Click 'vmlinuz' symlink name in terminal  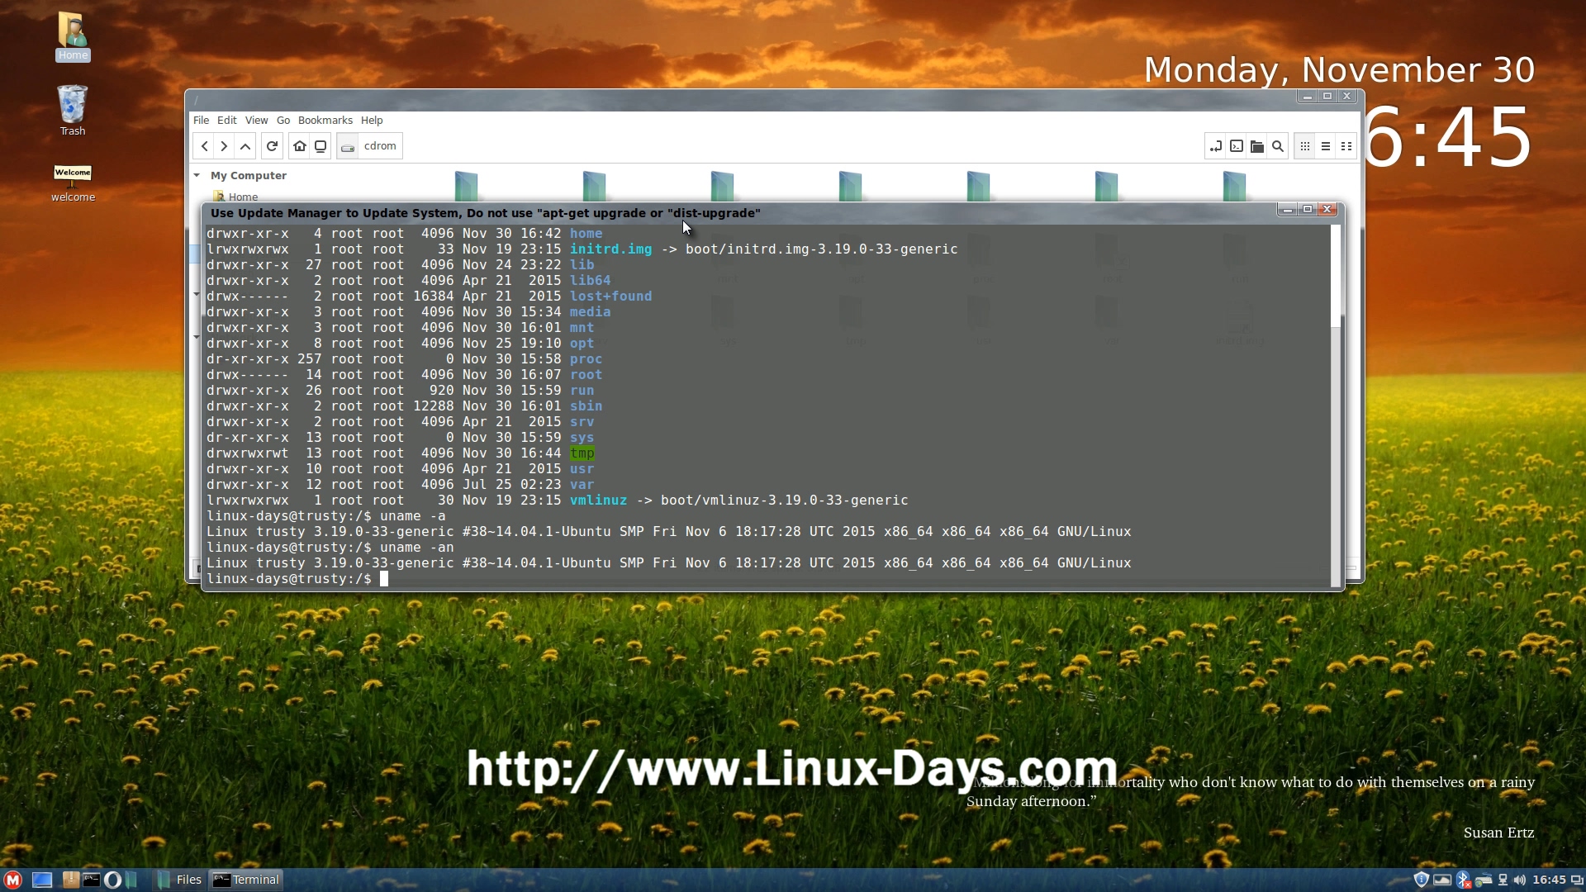(598, 501)
